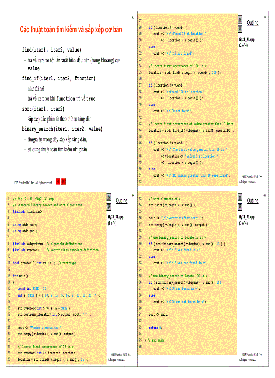Open the Outline link on slide 39
This screenshot has width=275, height=378.
point(252,23)
